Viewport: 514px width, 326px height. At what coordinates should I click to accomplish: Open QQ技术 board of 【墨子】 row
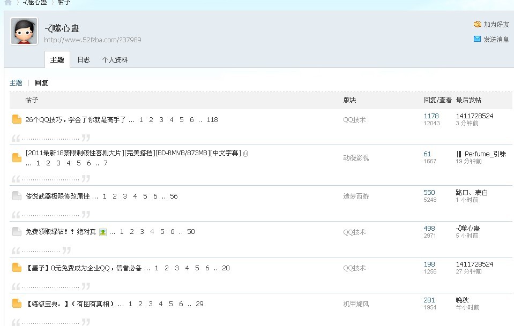(x=354, y=268)
